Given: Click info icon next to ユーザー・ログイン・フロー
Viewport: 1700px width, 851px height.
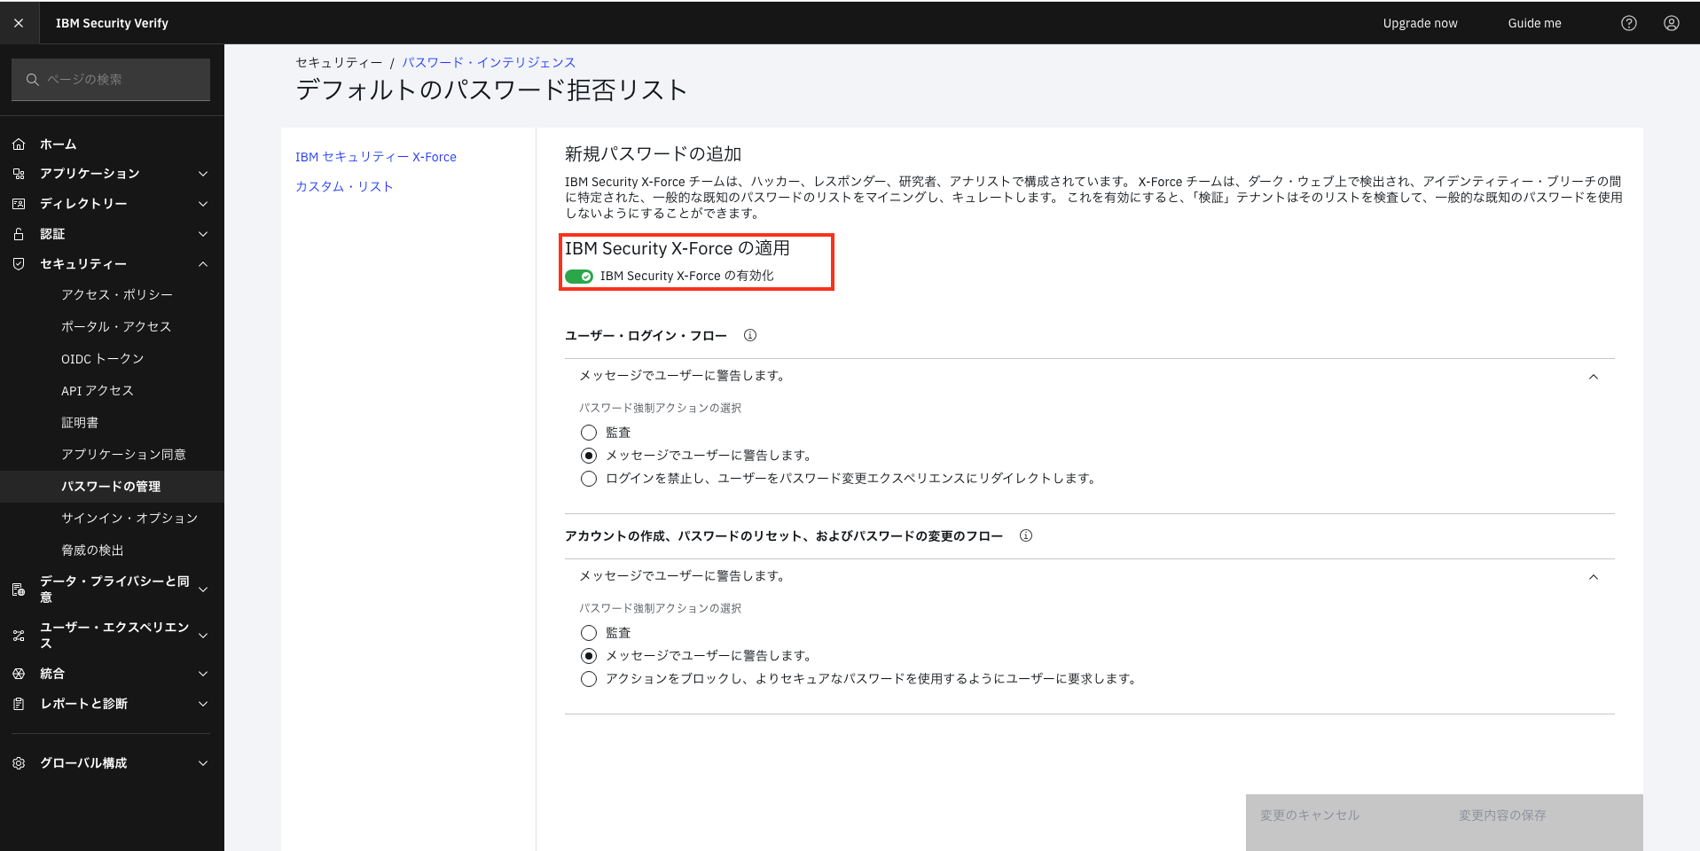Looking at the screenshot, I should coord(750,335).
